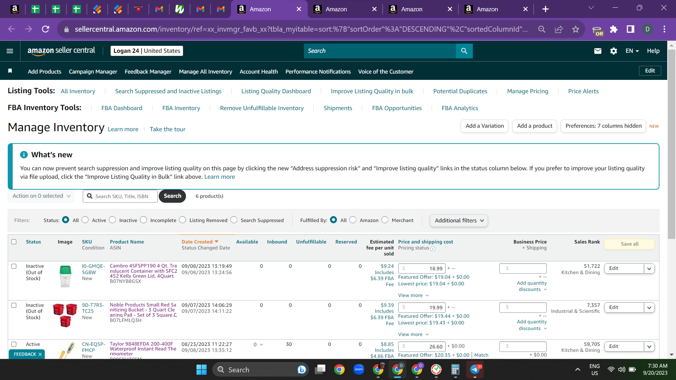This screenshot has height=380, width=676.
Task: Open a new browser tab with plus icon
Action: (545, 9)
